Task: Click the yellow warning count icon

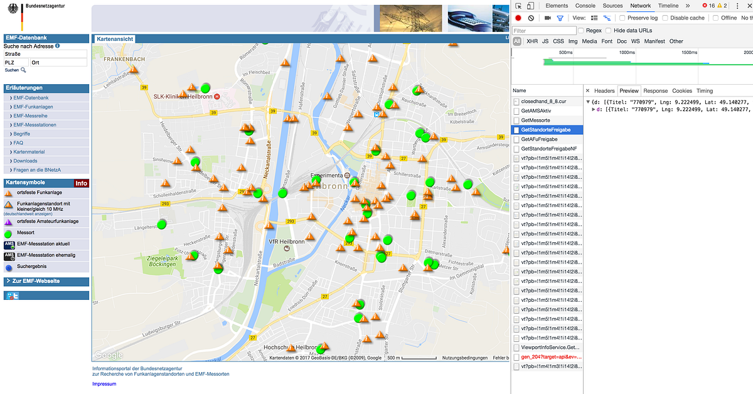Action: [x=721, y=6]
